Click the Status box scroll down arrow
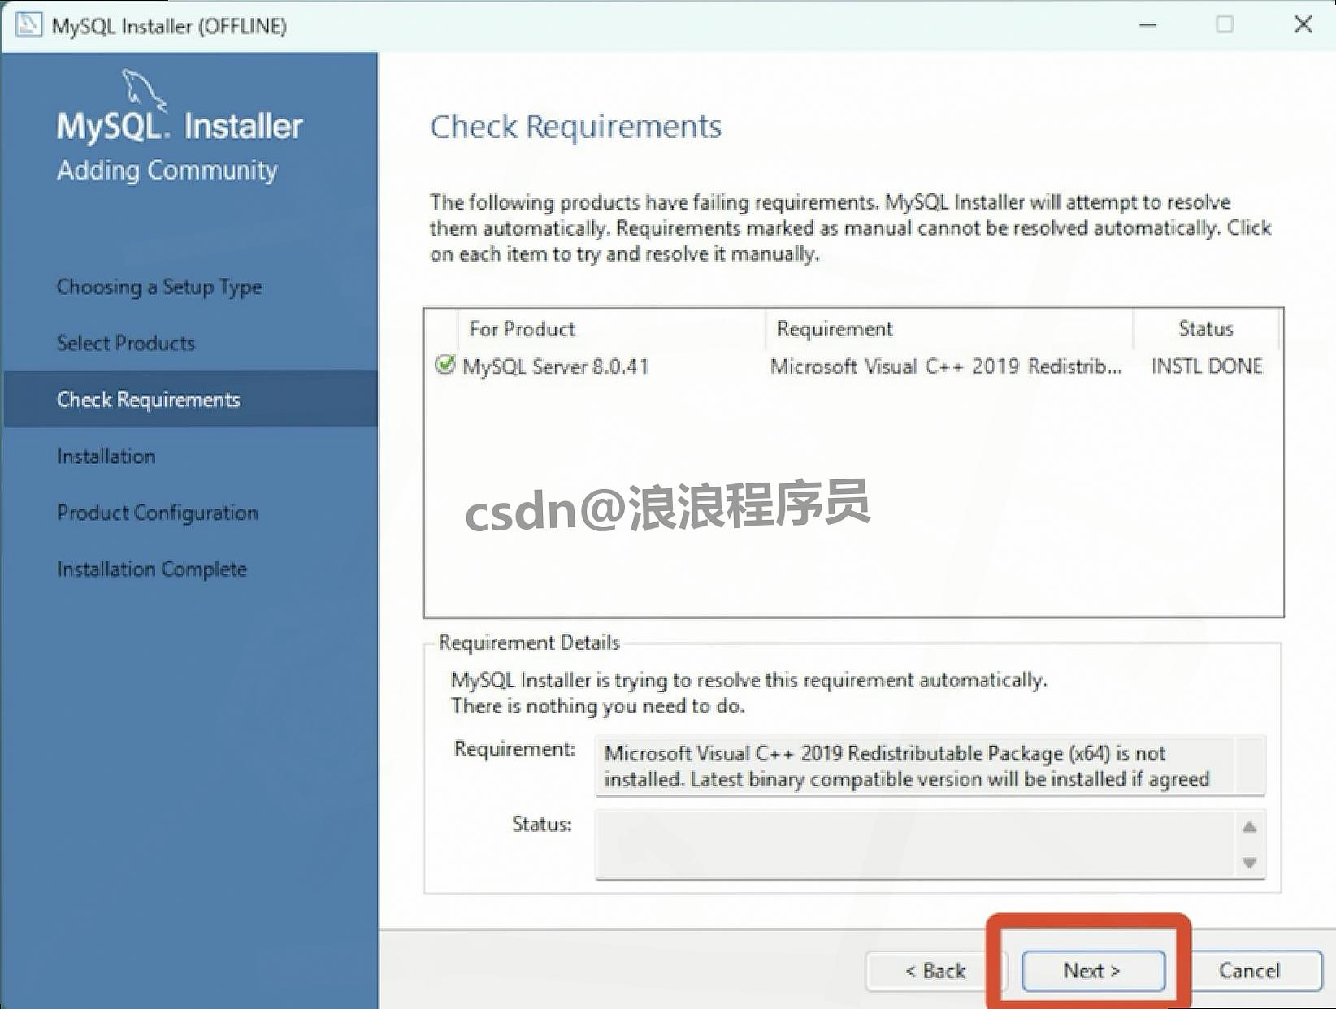Image resolution: width=1336 pixels, height=1009 pixels. click(1250, 863)
